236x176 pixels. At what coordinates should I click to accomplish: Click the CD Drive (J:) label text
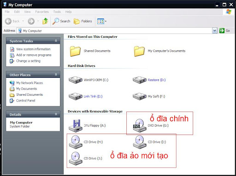tap(93, 158)
